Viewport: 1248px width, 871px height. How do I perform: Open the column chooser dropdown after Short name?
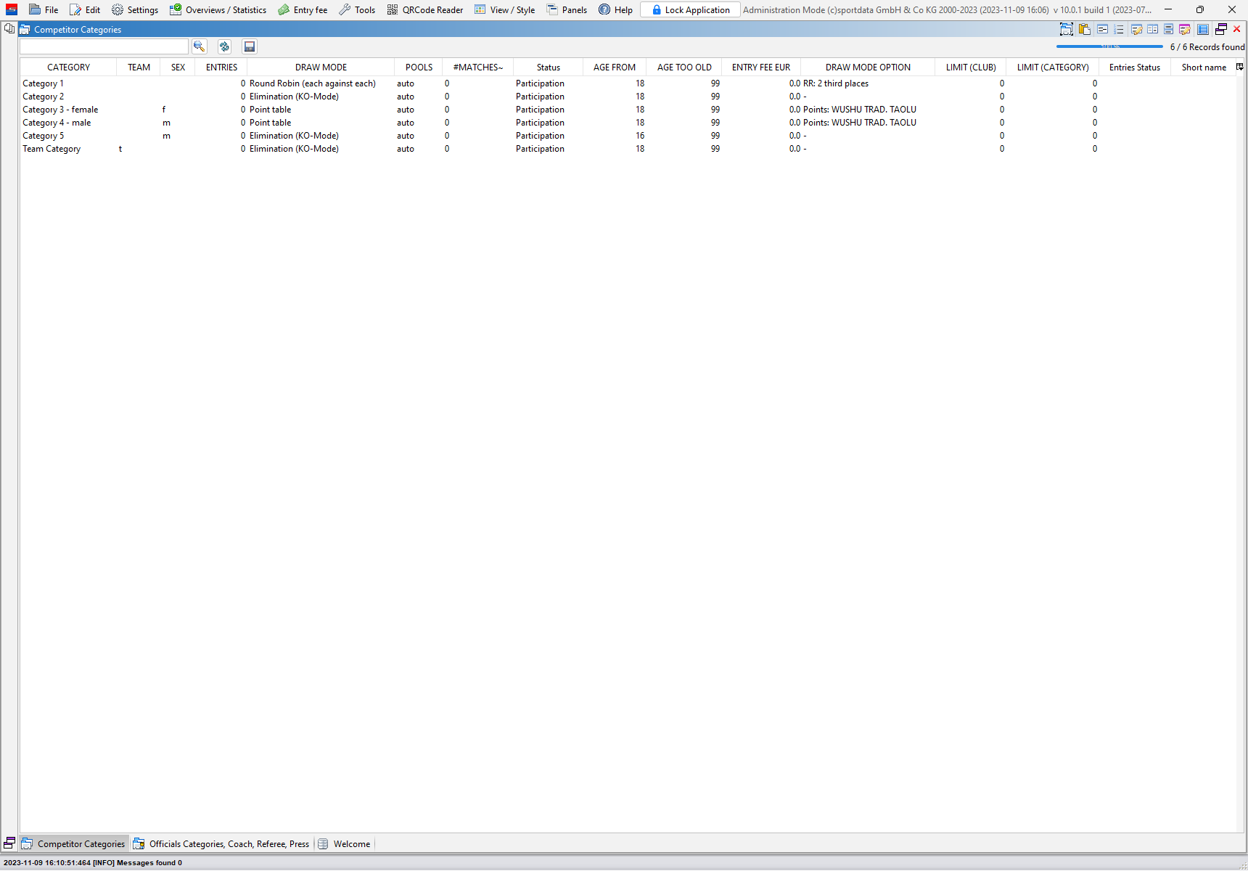coord(1240,67)
